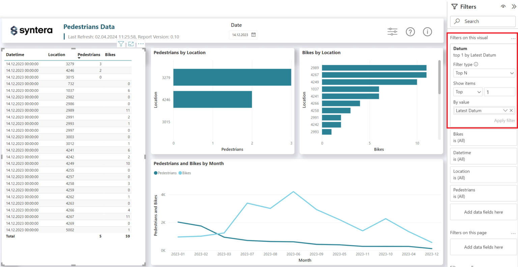Click the info circle icon
Screen dimensions: 518x267
(427, 32)
